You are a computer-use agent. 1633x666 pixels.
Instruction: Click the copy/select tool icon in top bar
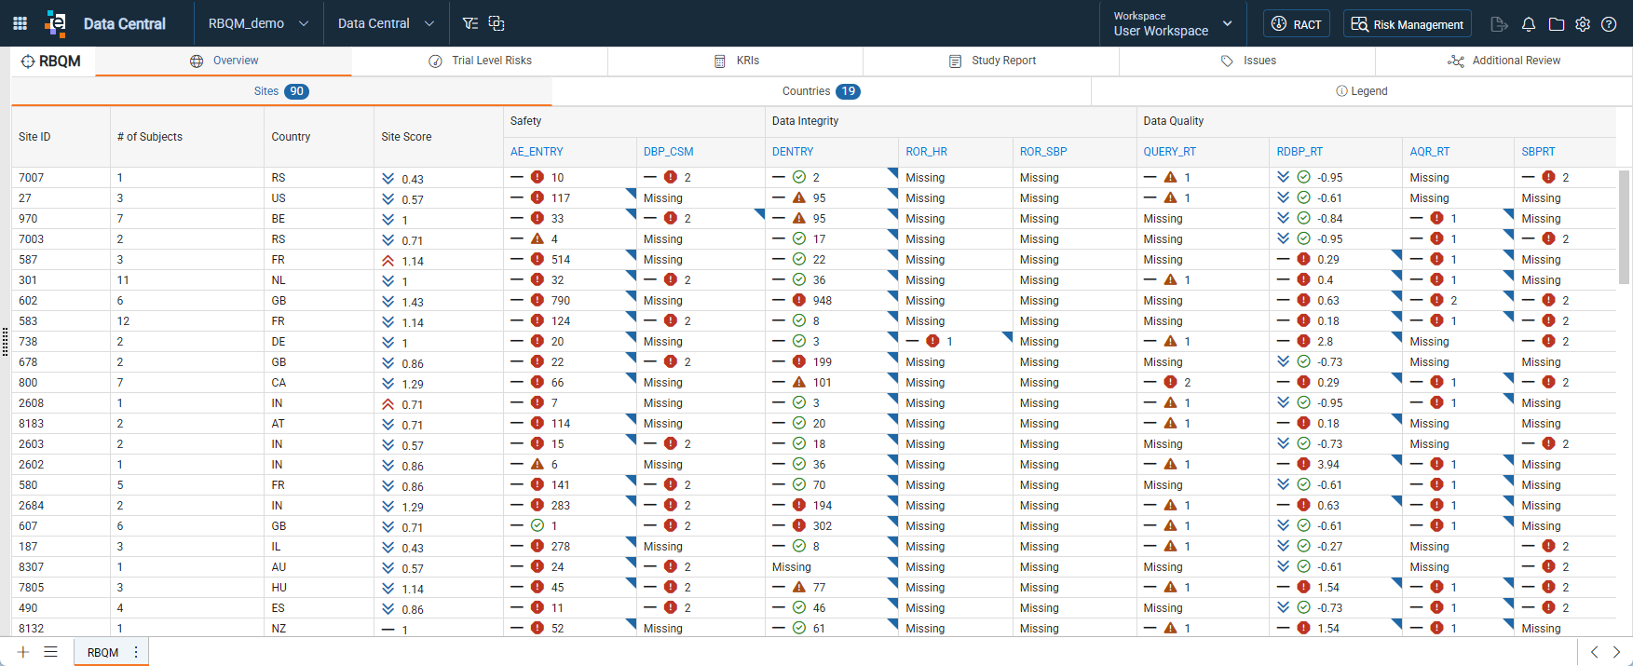click(x=497, y=23)
